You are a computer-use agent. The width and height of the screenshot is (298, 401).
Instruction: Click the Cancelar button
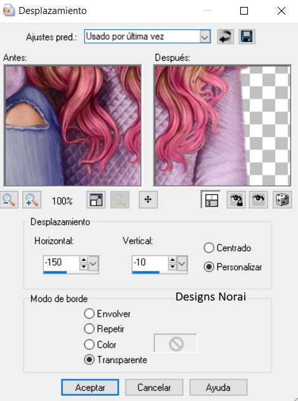click(x=154, y=387)
